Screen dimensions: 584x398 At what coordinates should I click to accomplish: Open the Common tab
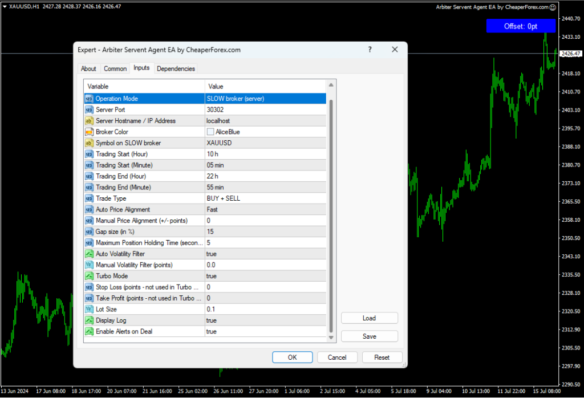pyautogui.click(x=115, y=68)
